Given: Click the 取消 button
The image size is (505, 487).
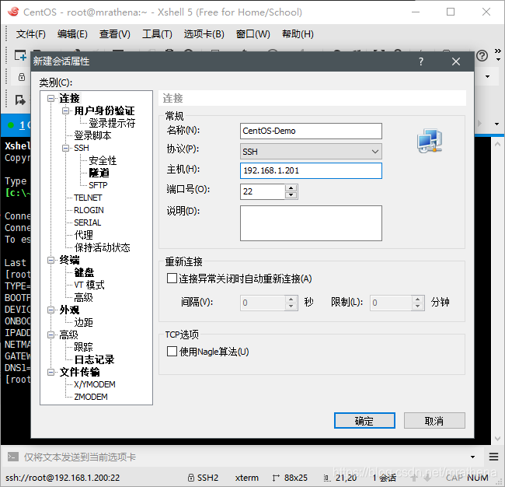Looking at the screenshot, I should (x=434, y=421).
